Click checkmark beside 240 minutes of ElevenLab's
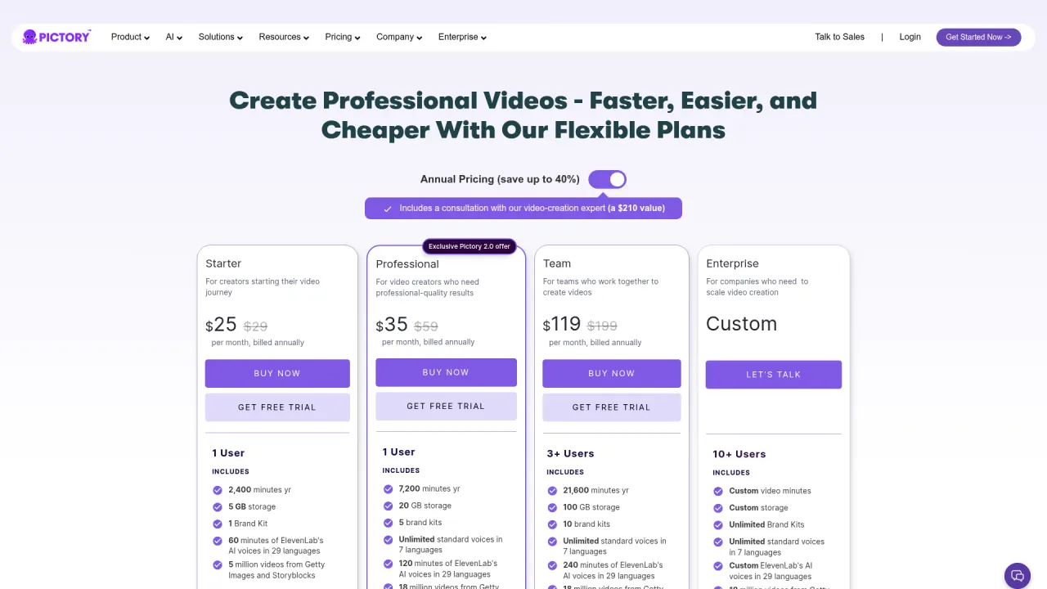 click(x=552, y=565)
